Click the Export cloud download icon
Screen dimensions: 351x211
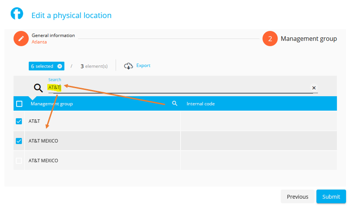point(129,66)
